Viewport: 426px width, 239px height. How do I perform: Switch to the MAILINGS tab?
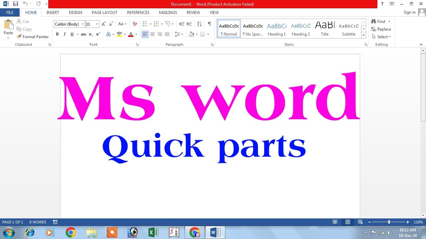(168, 12)
